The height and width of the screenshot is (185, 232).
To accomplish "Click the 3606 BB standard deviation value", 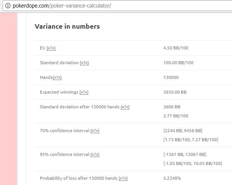I will 172,107.
